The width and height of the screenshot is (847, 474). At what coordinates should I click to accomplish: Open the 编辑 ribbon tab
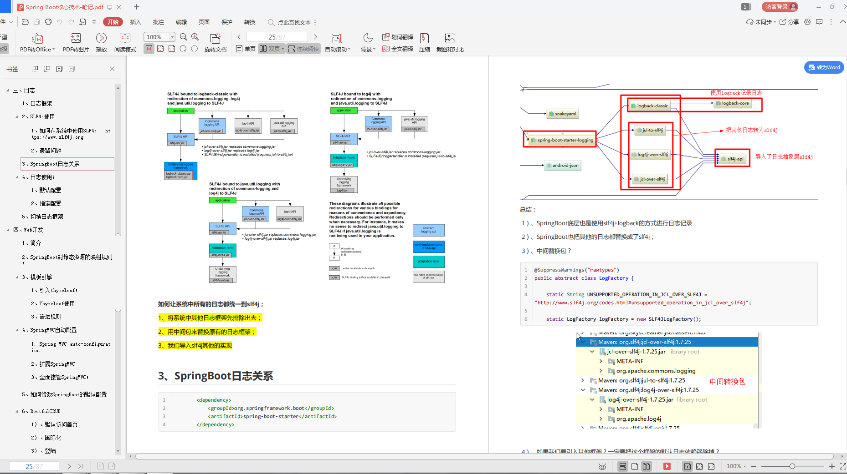tap(181, 22)
